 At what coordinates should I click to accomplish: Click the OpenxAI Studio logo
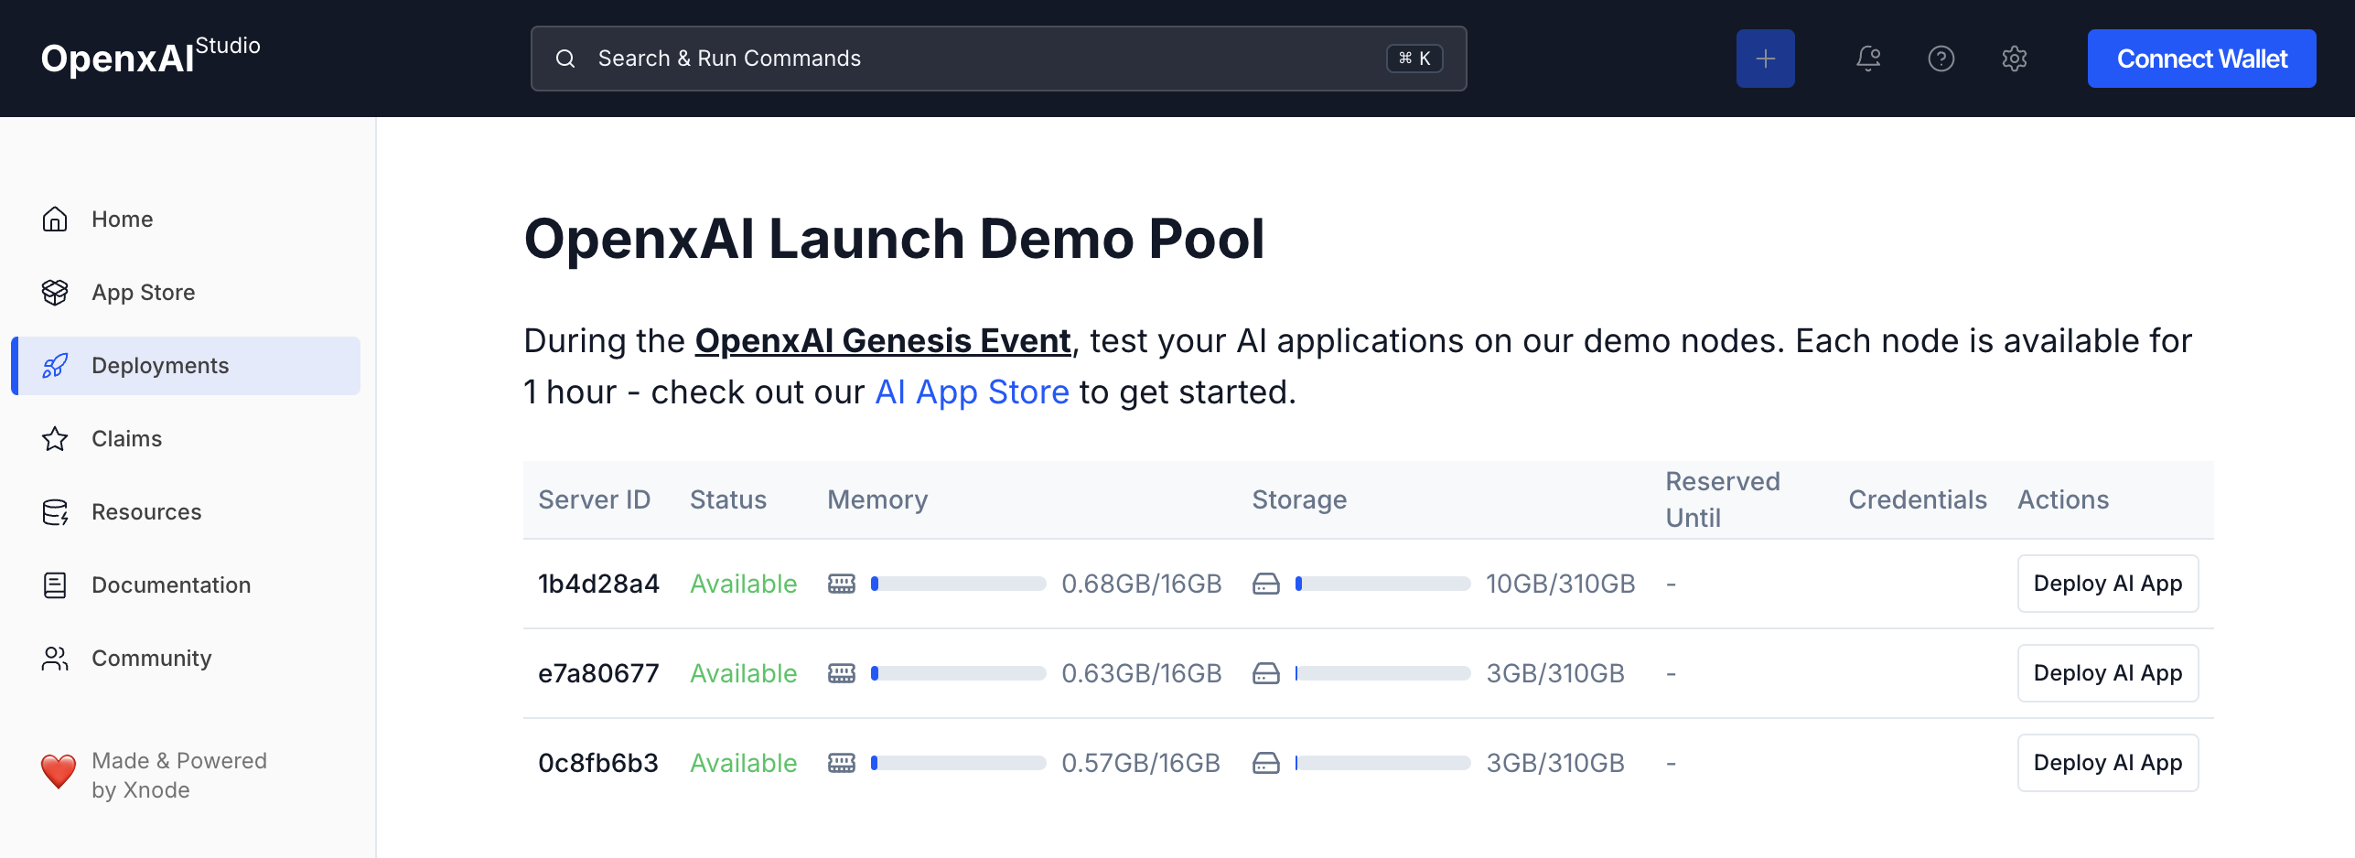pyautogui.click(x=150, y=57)
